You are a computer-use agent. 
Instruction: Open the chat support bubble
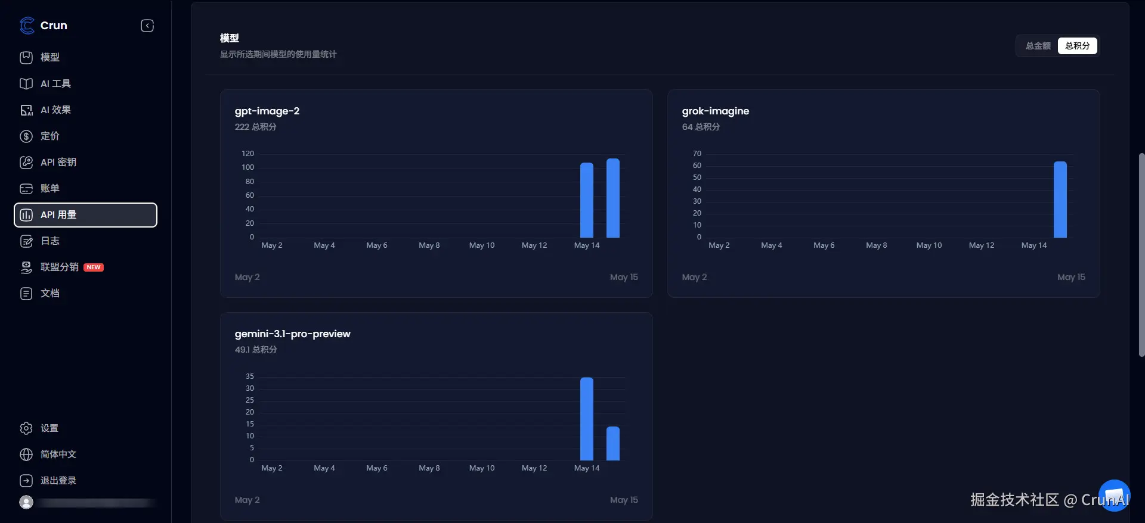1114,496
